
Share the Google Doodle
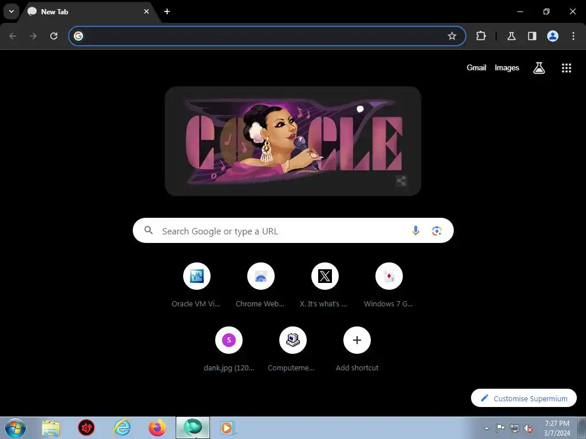401,181
